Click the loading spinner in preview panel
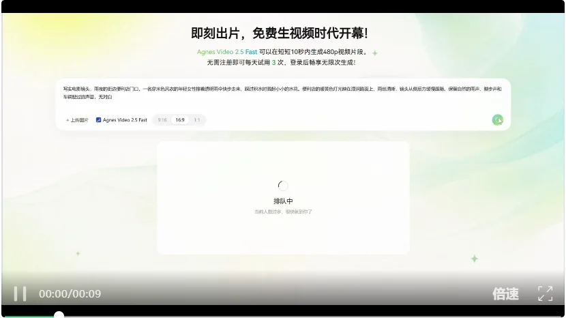 tap(283, 186)
